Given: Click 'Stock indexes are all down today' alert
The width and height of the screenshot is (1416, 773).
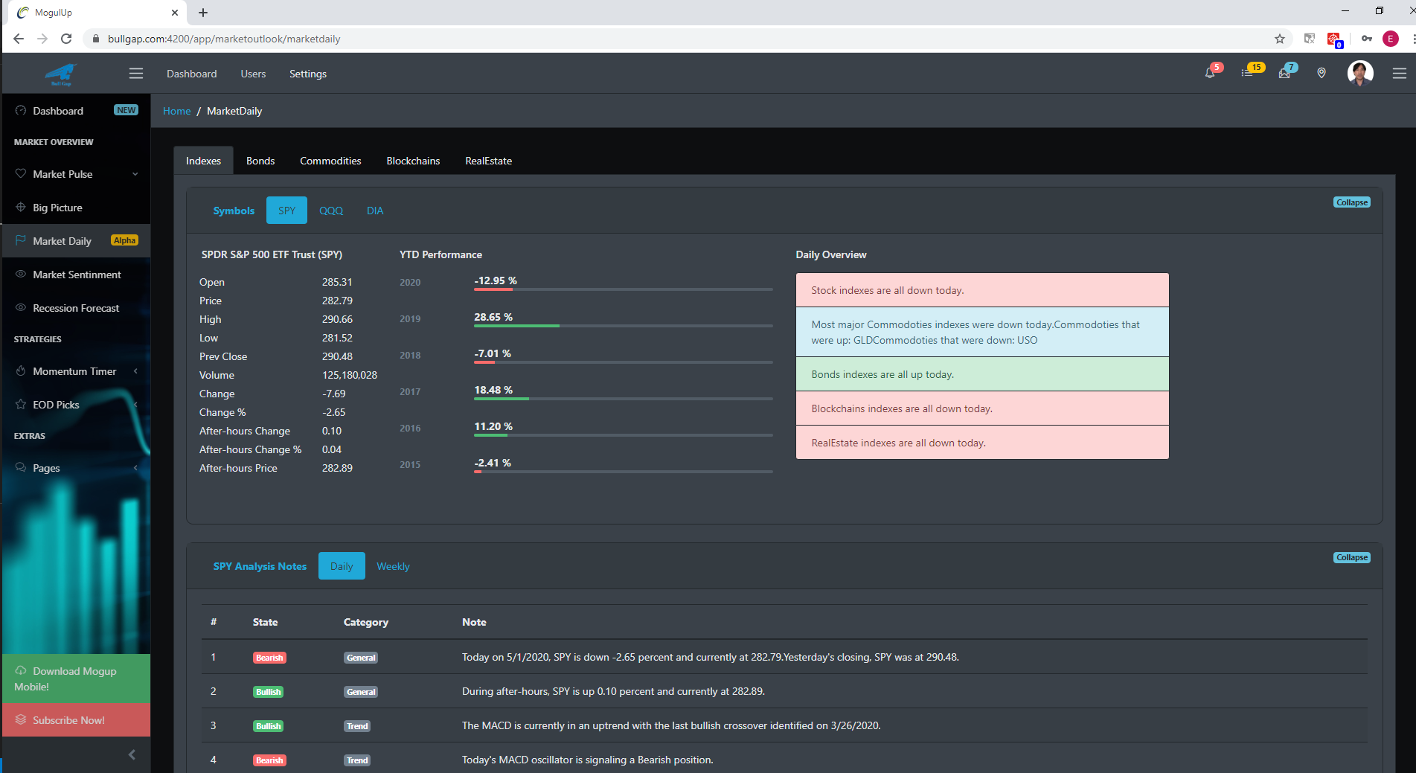Looking at the screenshot, I should (982, 290).
